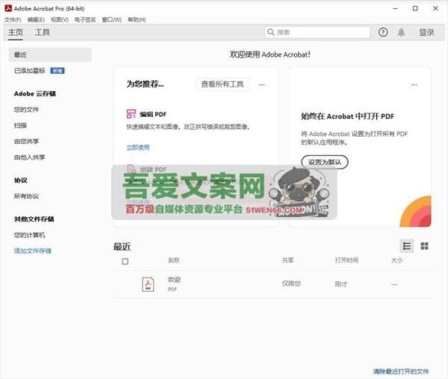Switch to the 工具 tab
The width and height of the screenshot is (448, 379).
pos(42,32)
